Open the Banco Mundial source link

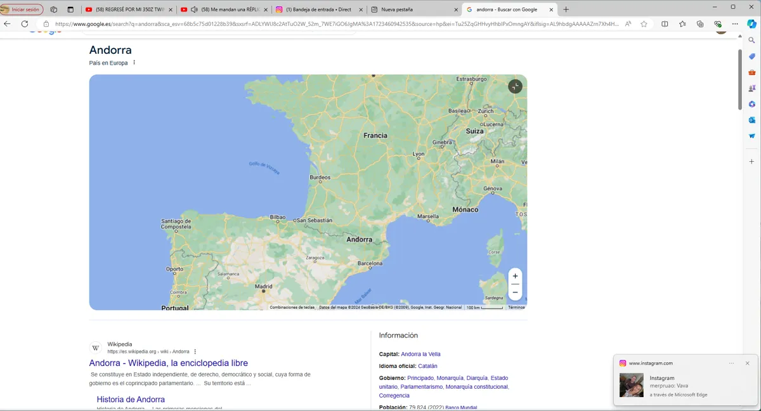[461, 408]
